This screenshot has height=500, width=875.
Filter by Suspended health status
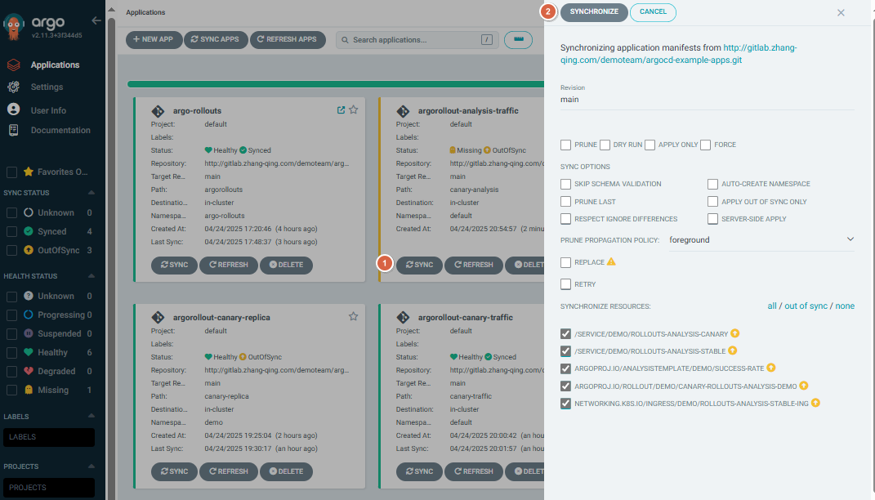tap(11, 333)
